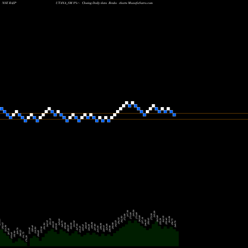Click the "UTANA_SM 3%" title text

pos(67,3)
